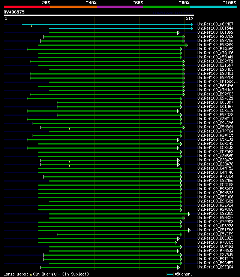
Task: Open hit UniRef100_P93789
Action: [x=215, y=36]
